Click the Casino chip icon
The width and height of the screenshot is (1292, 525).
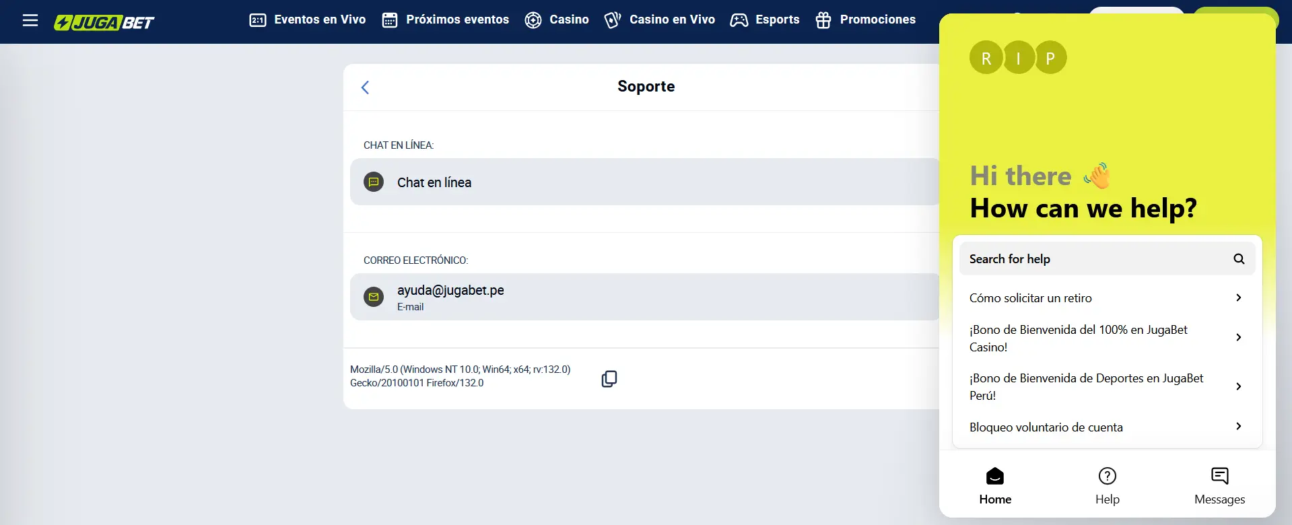coord(533,20)
